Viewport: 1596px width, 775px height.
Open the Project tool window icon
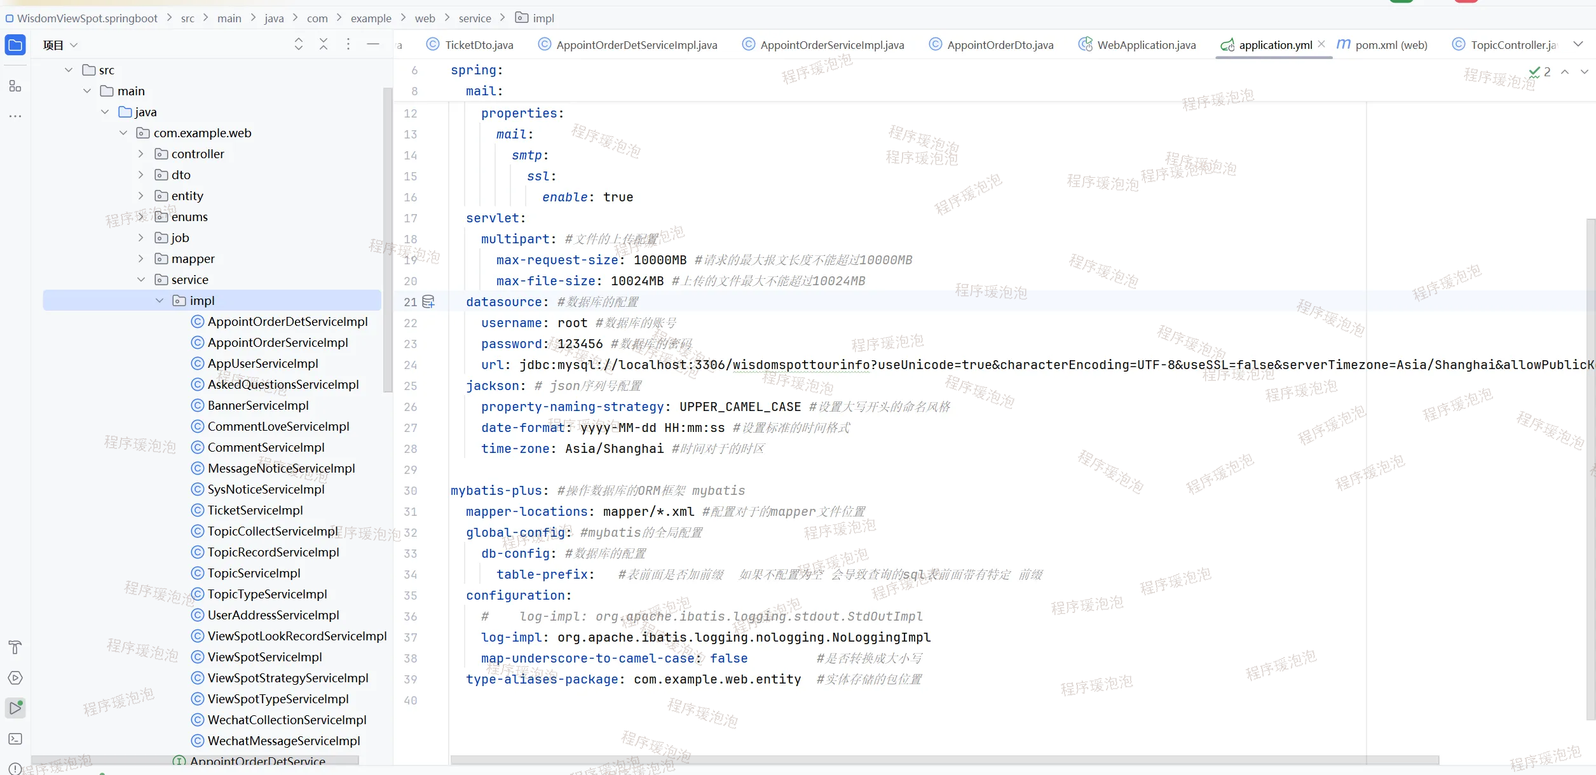click(15, 45)
